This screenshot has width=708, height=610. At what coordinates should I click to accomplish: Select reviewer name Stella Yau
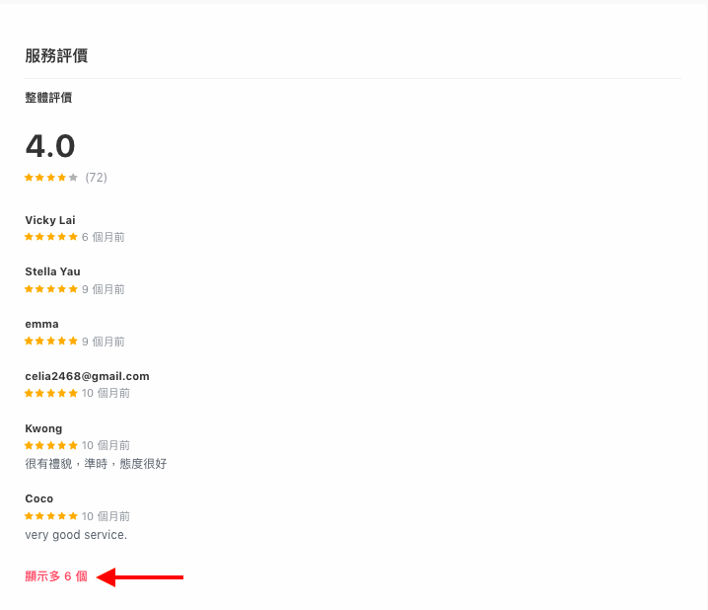[x=52, y=271]
